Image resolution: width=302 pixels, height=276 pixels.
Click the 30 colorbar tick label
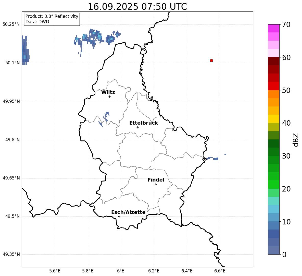(286, 156)
